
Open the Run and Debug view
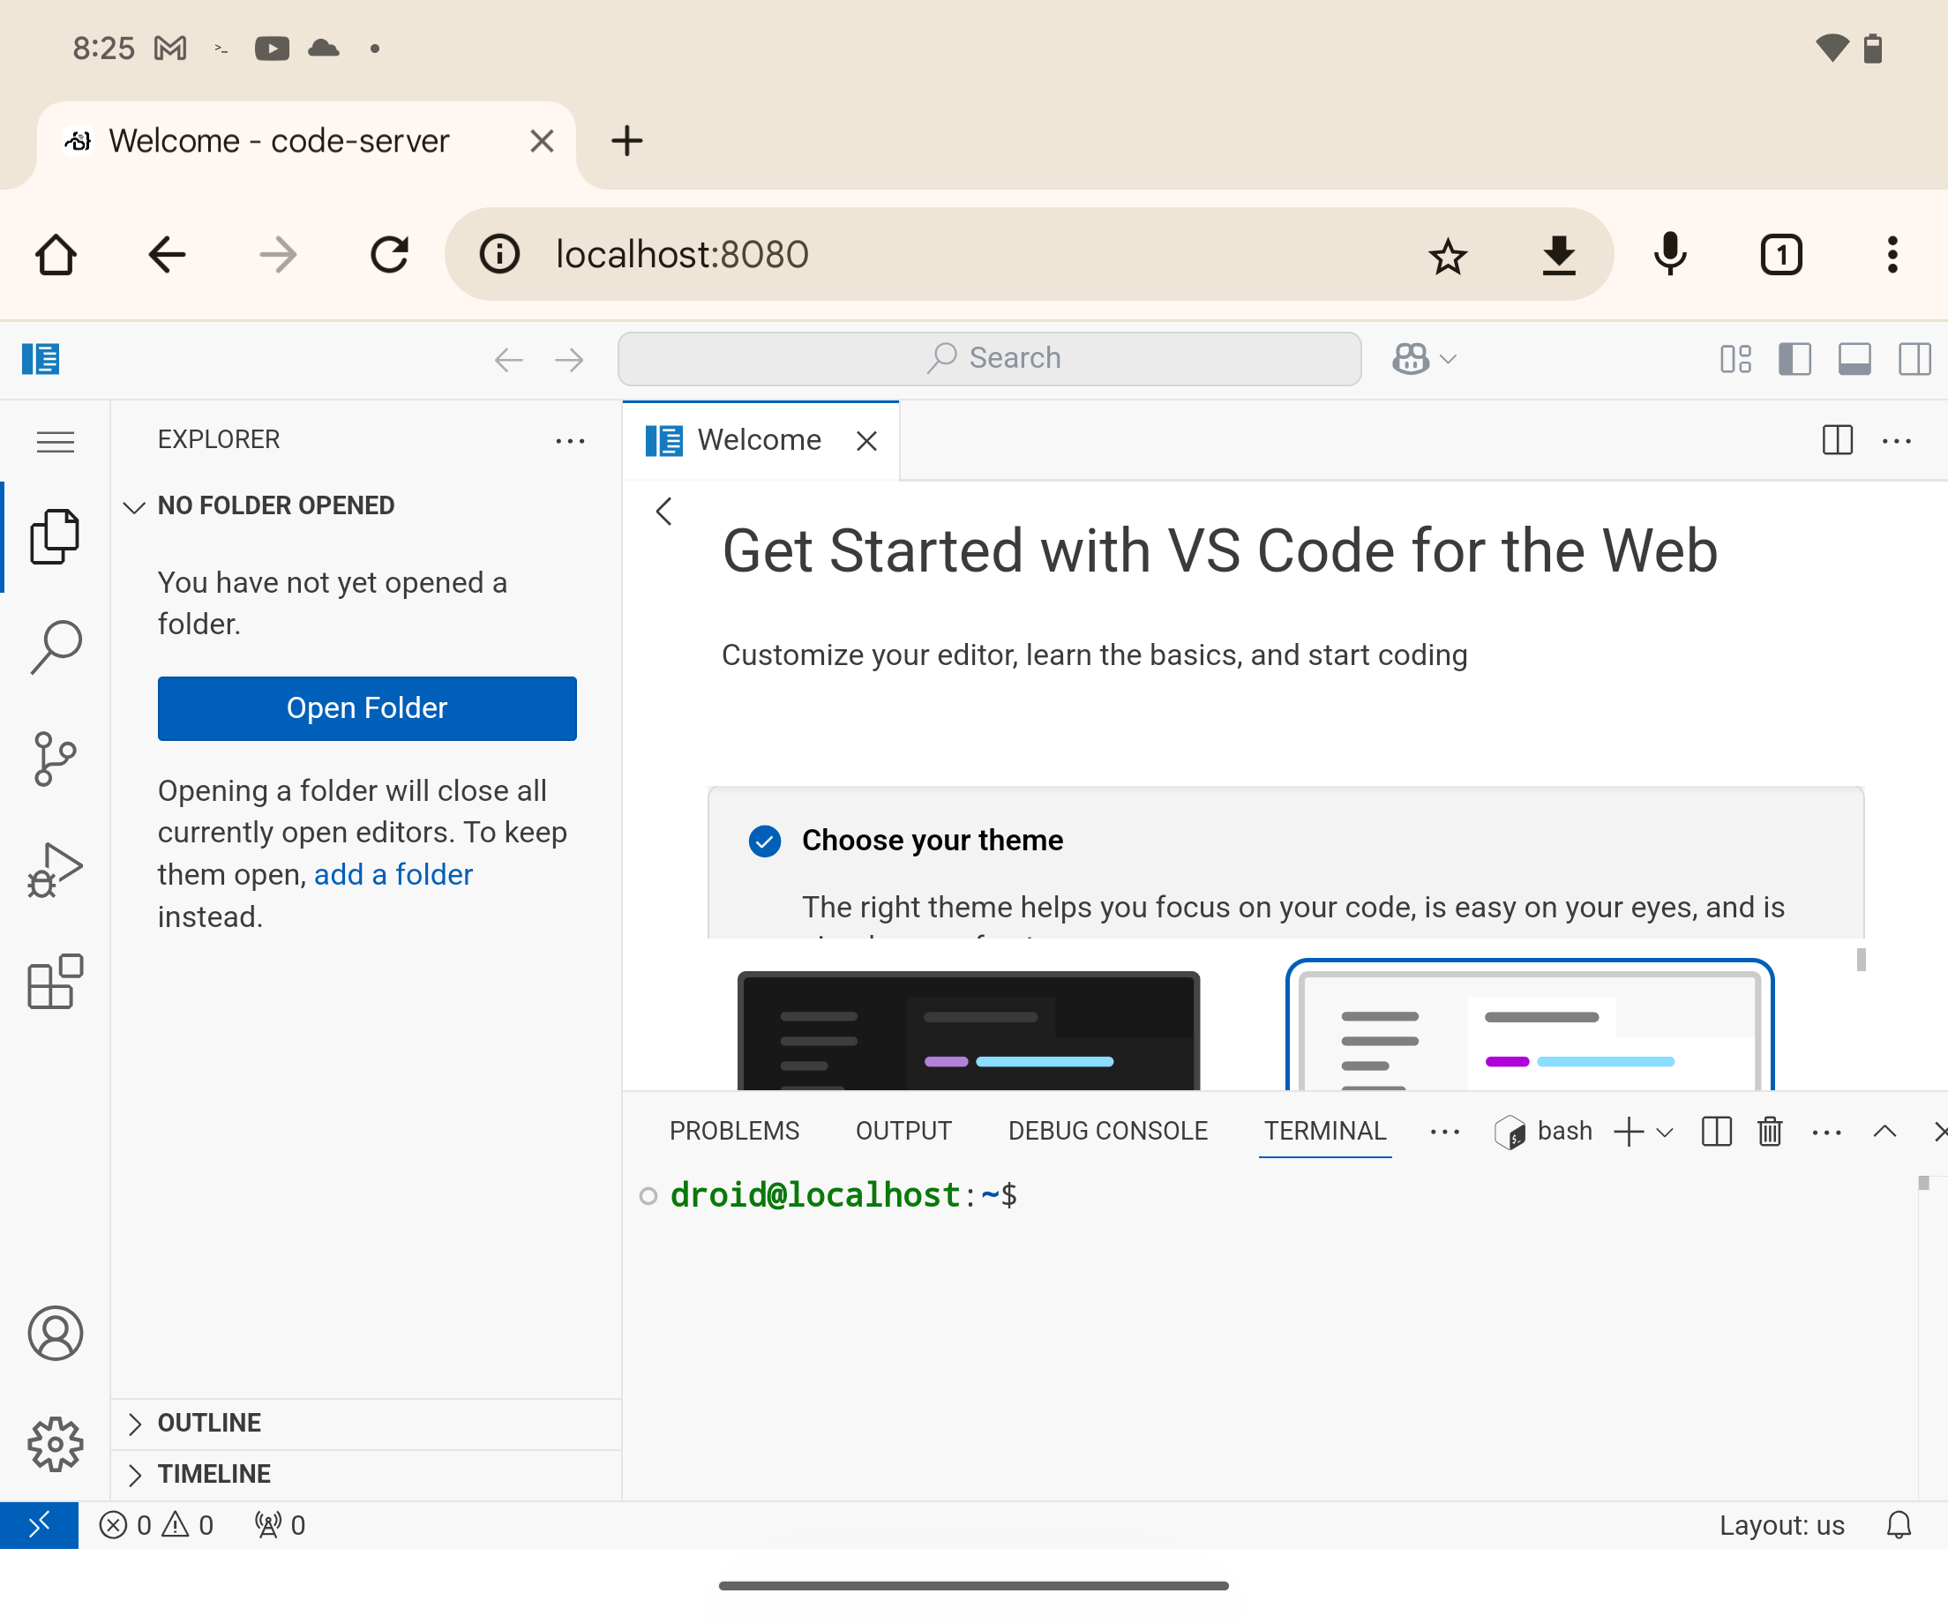click(55, 870)
